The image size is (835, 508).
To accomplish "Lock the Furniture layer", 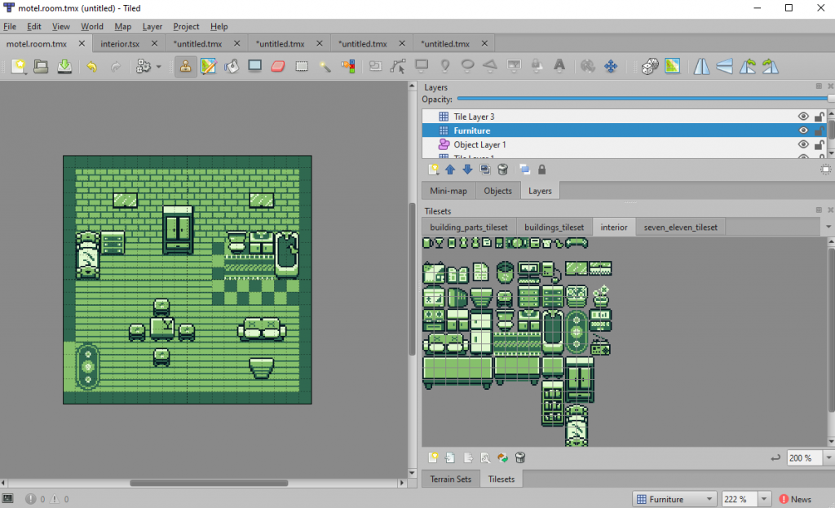I will click(x=818, y=130).
